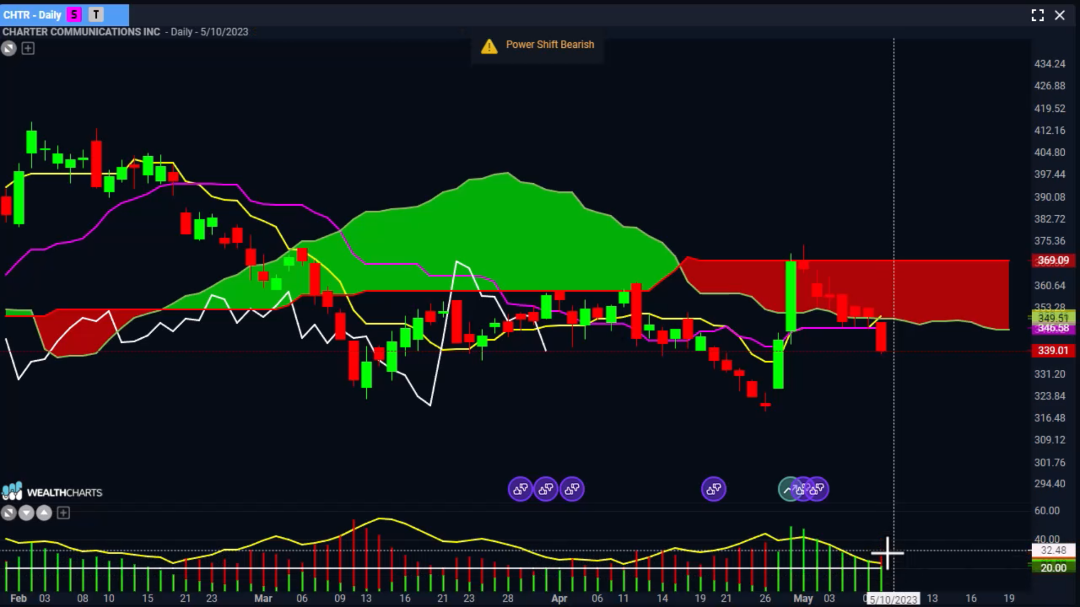Close the CHTR chart window
The image size is (1080, 607).
1060,15
